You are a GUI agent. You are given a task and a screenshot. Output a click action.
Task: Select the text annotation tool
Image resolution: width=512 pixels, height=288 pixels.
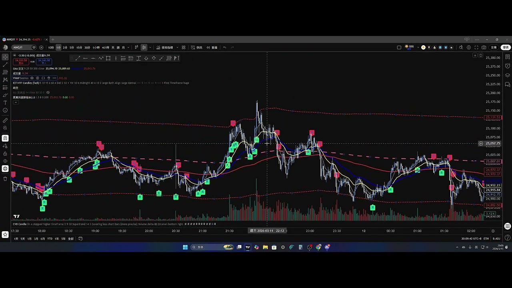tap(5, 103)
